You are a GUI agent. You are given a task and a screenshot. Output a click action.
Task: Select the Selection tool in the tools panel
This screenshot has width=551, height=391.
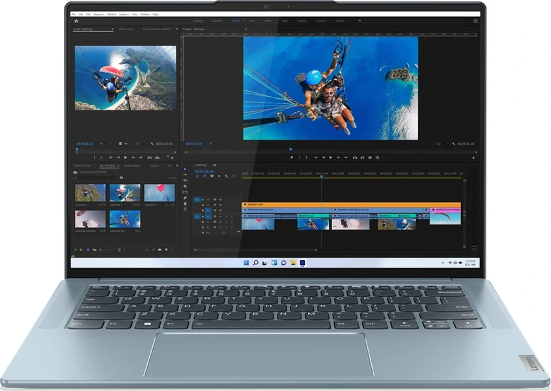185,169
